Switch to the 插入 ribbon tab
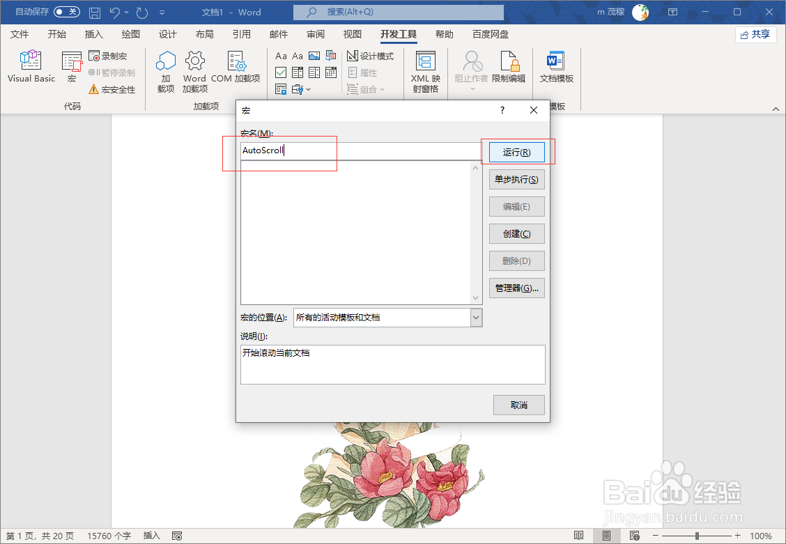The height and width of the screenshot is (544, 786). click(94, 34)
